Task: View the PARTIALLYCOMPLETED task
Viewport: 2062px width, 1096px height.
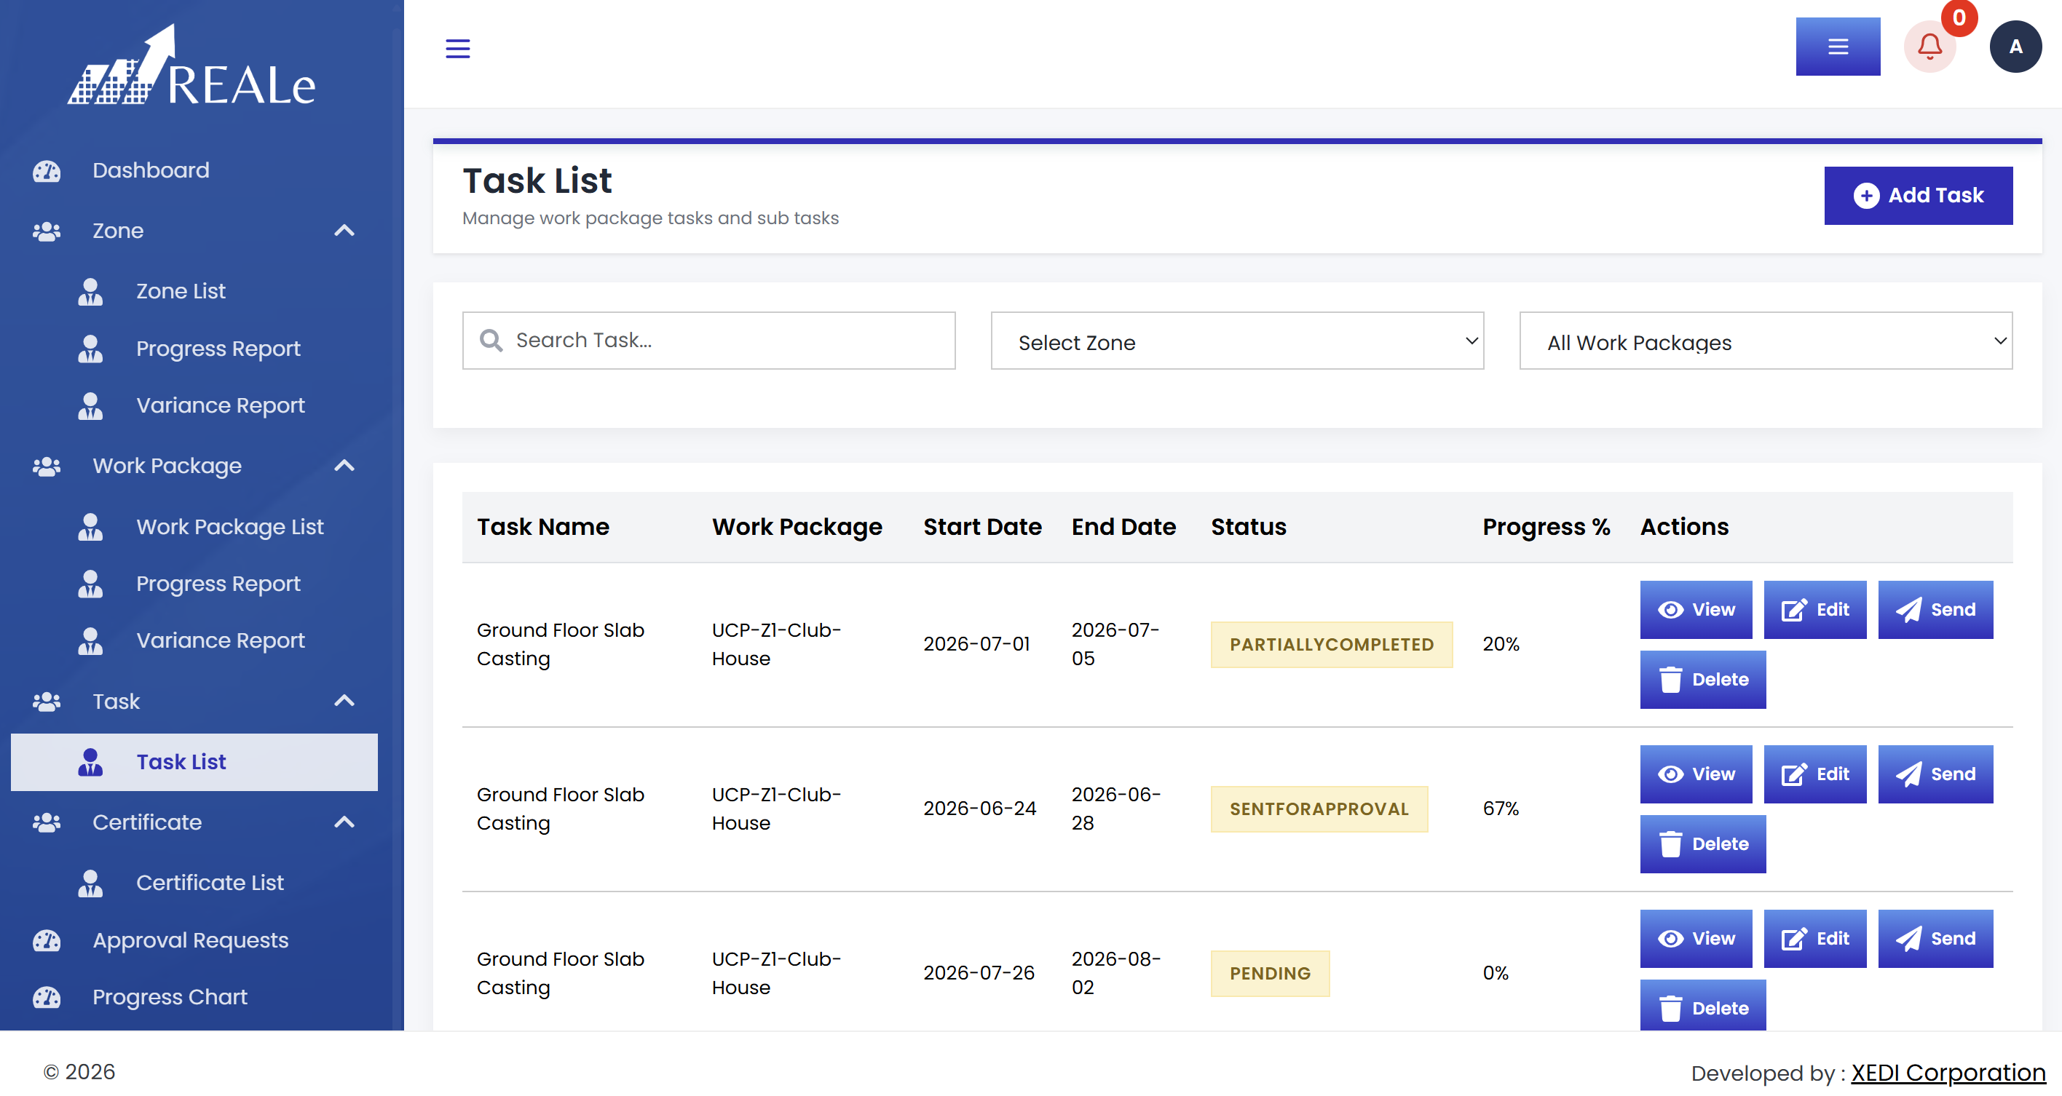Action: click(x=1695, y=611)
